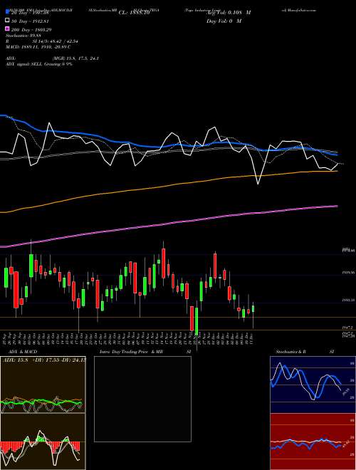Open the red RSI mini chart
The width and height of the screenshot is (356, 470).
tap(313, 442)
